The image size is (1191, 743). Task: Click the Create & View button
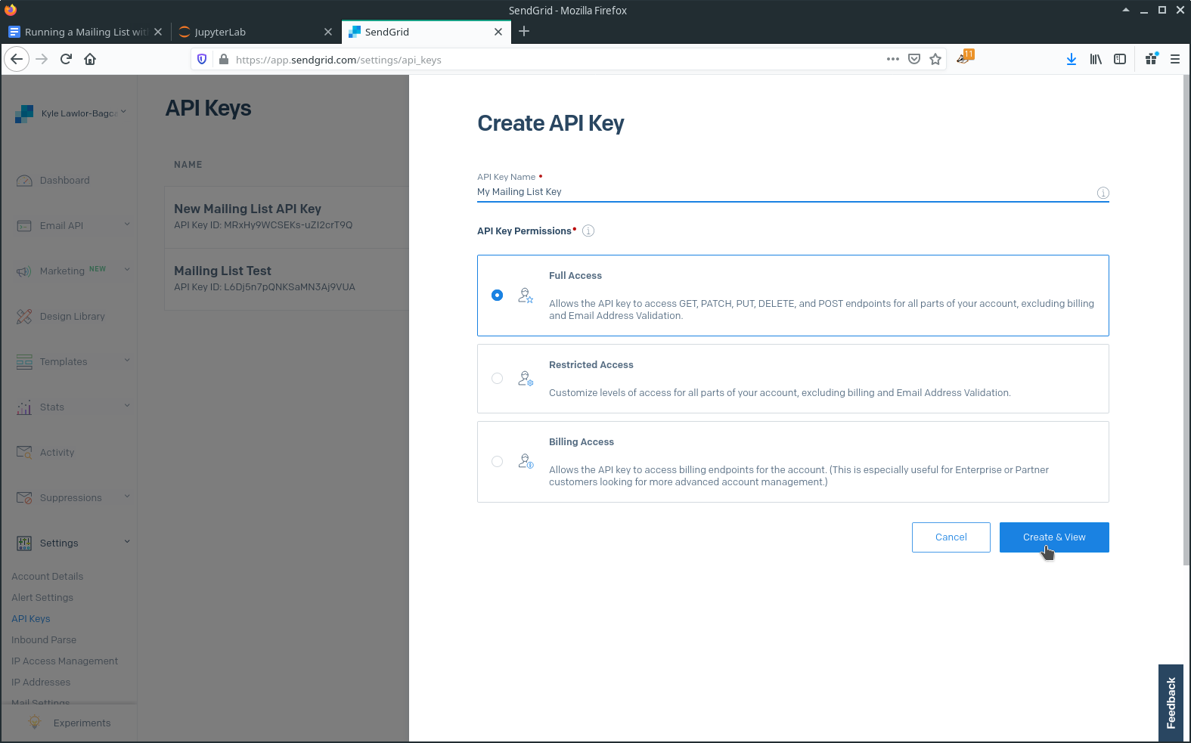pos(1054,537)
